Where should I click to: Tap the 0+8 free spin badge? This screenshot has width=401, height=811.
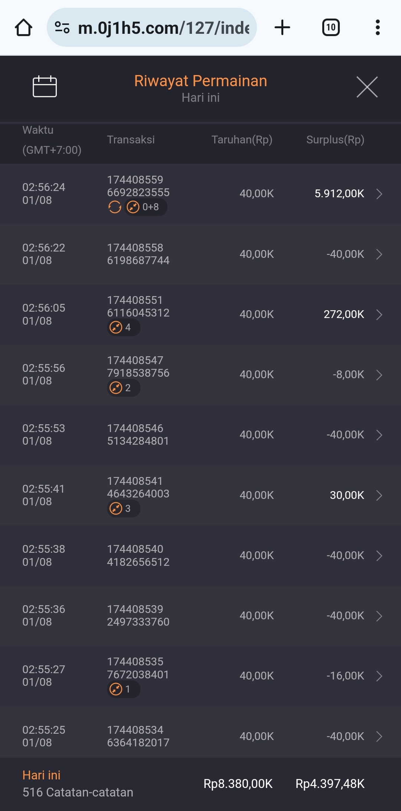pyautogui.click(x=146, y=207)
